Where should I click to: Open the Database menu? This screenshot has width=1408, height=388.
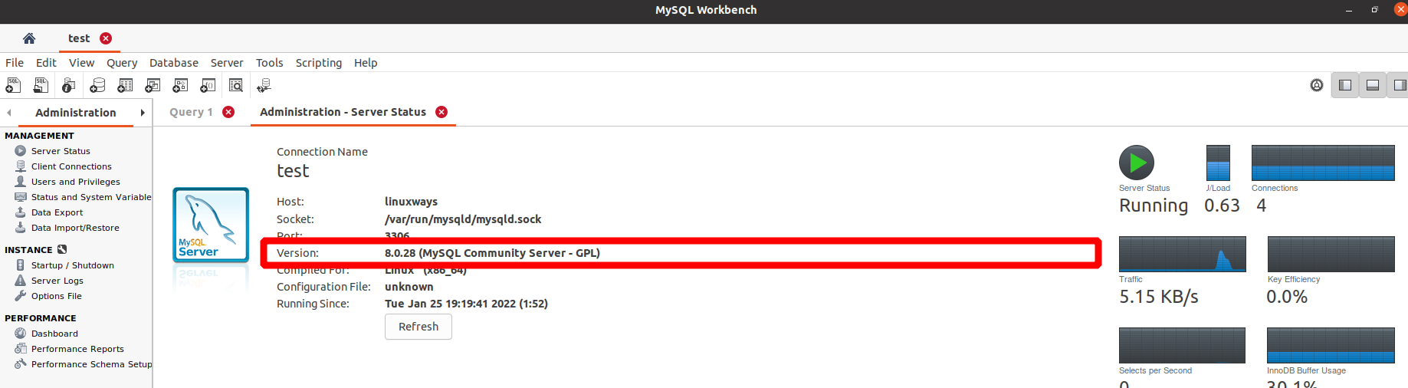[x=174, y=63]
